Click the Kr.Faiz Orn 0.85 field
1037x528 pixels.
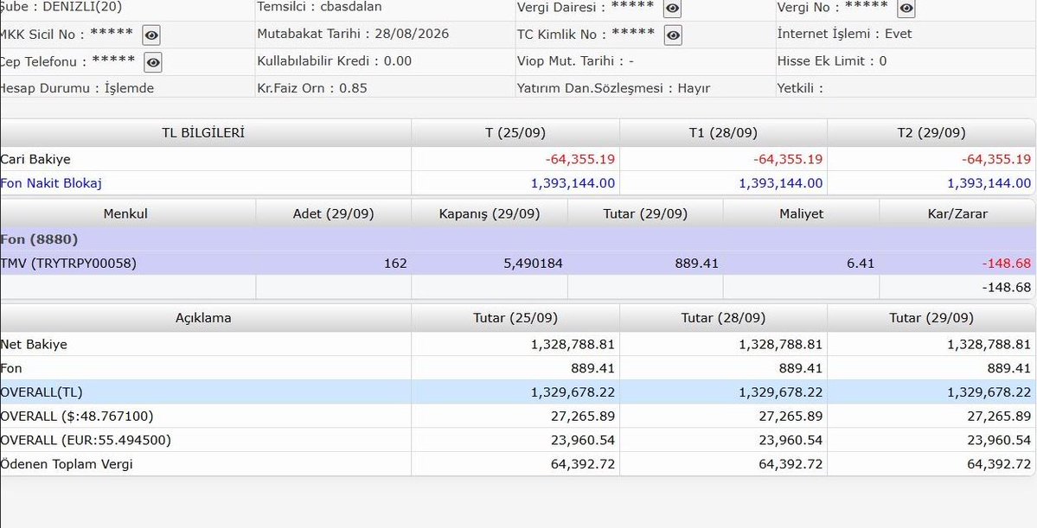point(312,88)
